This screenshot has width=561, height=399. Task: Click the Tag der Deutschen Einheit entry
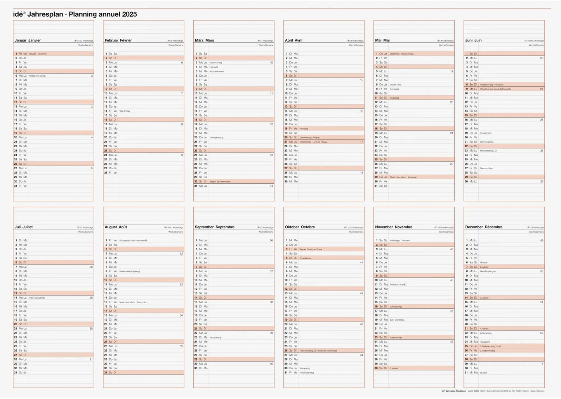311,249
